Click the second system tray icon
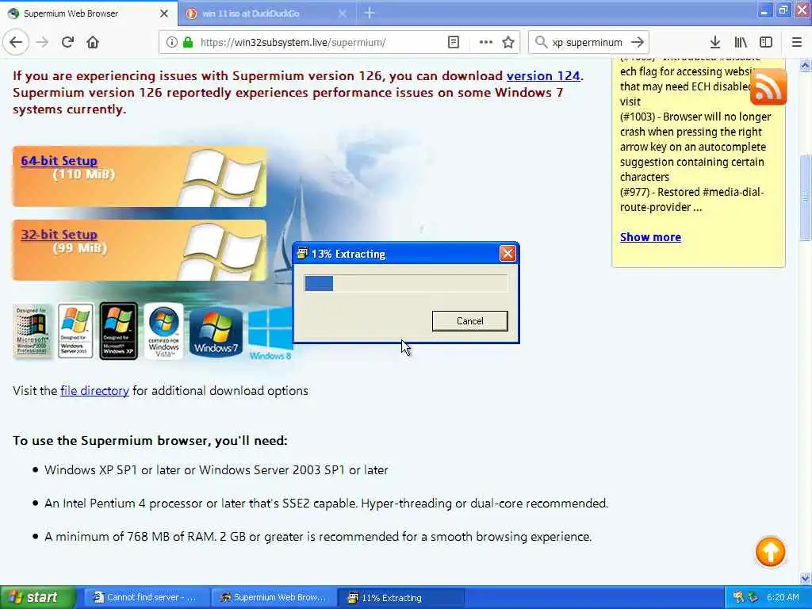 tap(753, 598)
